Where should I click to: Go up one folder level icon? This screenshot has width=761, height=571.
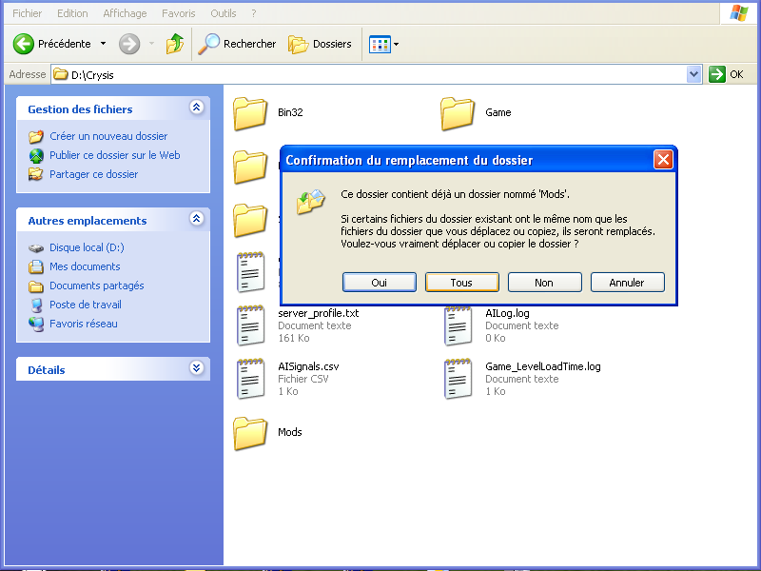[175, 44]
